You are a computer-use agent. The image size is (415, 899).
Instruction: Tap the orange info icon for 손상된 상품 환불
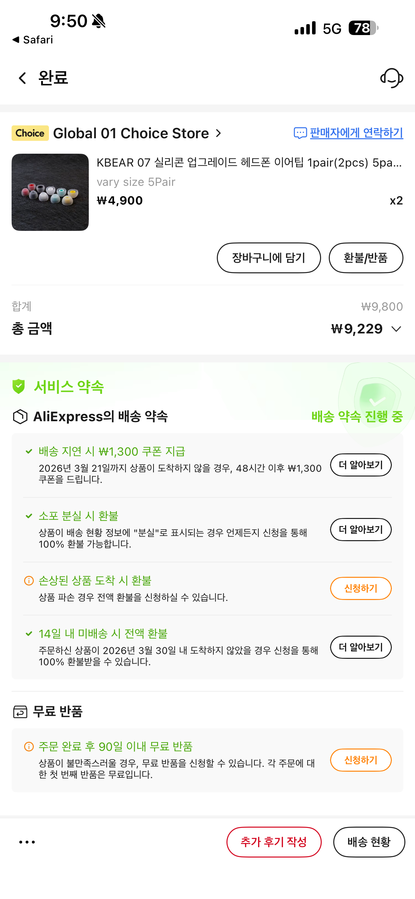click(29, 581)
